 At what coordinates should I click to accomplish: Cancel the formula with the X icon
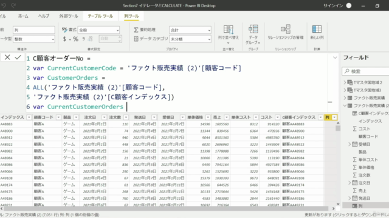[7, 58]
